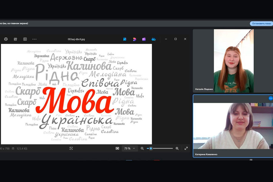Enter fullscreen with the diagonal arrows icon
This screenshot has height=182, width=273.
[x=186, y=148]
